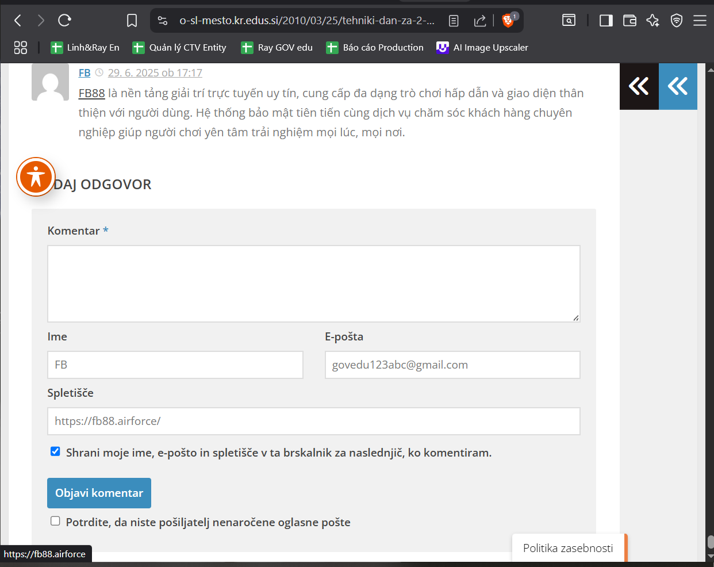Image resolution: width=714 pixels, height=567 pixels.
Task: Toggle the save name and email checkbox
Action: click(x=55, y=451)
